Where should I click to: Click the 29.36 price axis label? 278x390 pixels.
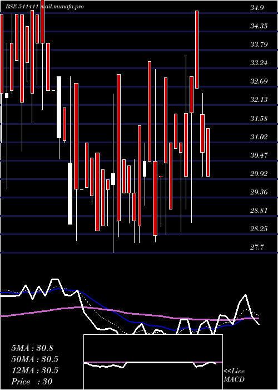pyautogui.click(x=259, y=192)
